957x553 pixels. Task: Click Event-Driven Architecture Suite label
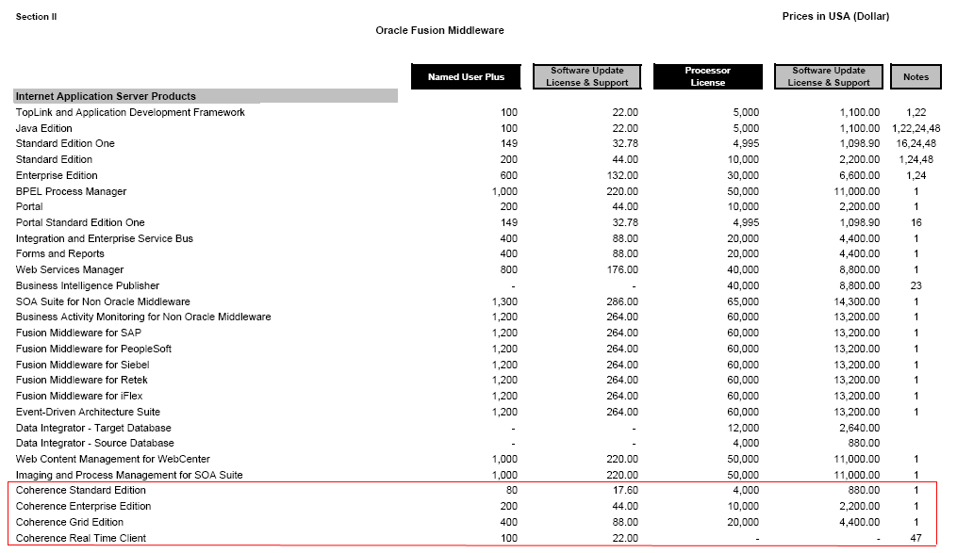[x=88, y=412]
